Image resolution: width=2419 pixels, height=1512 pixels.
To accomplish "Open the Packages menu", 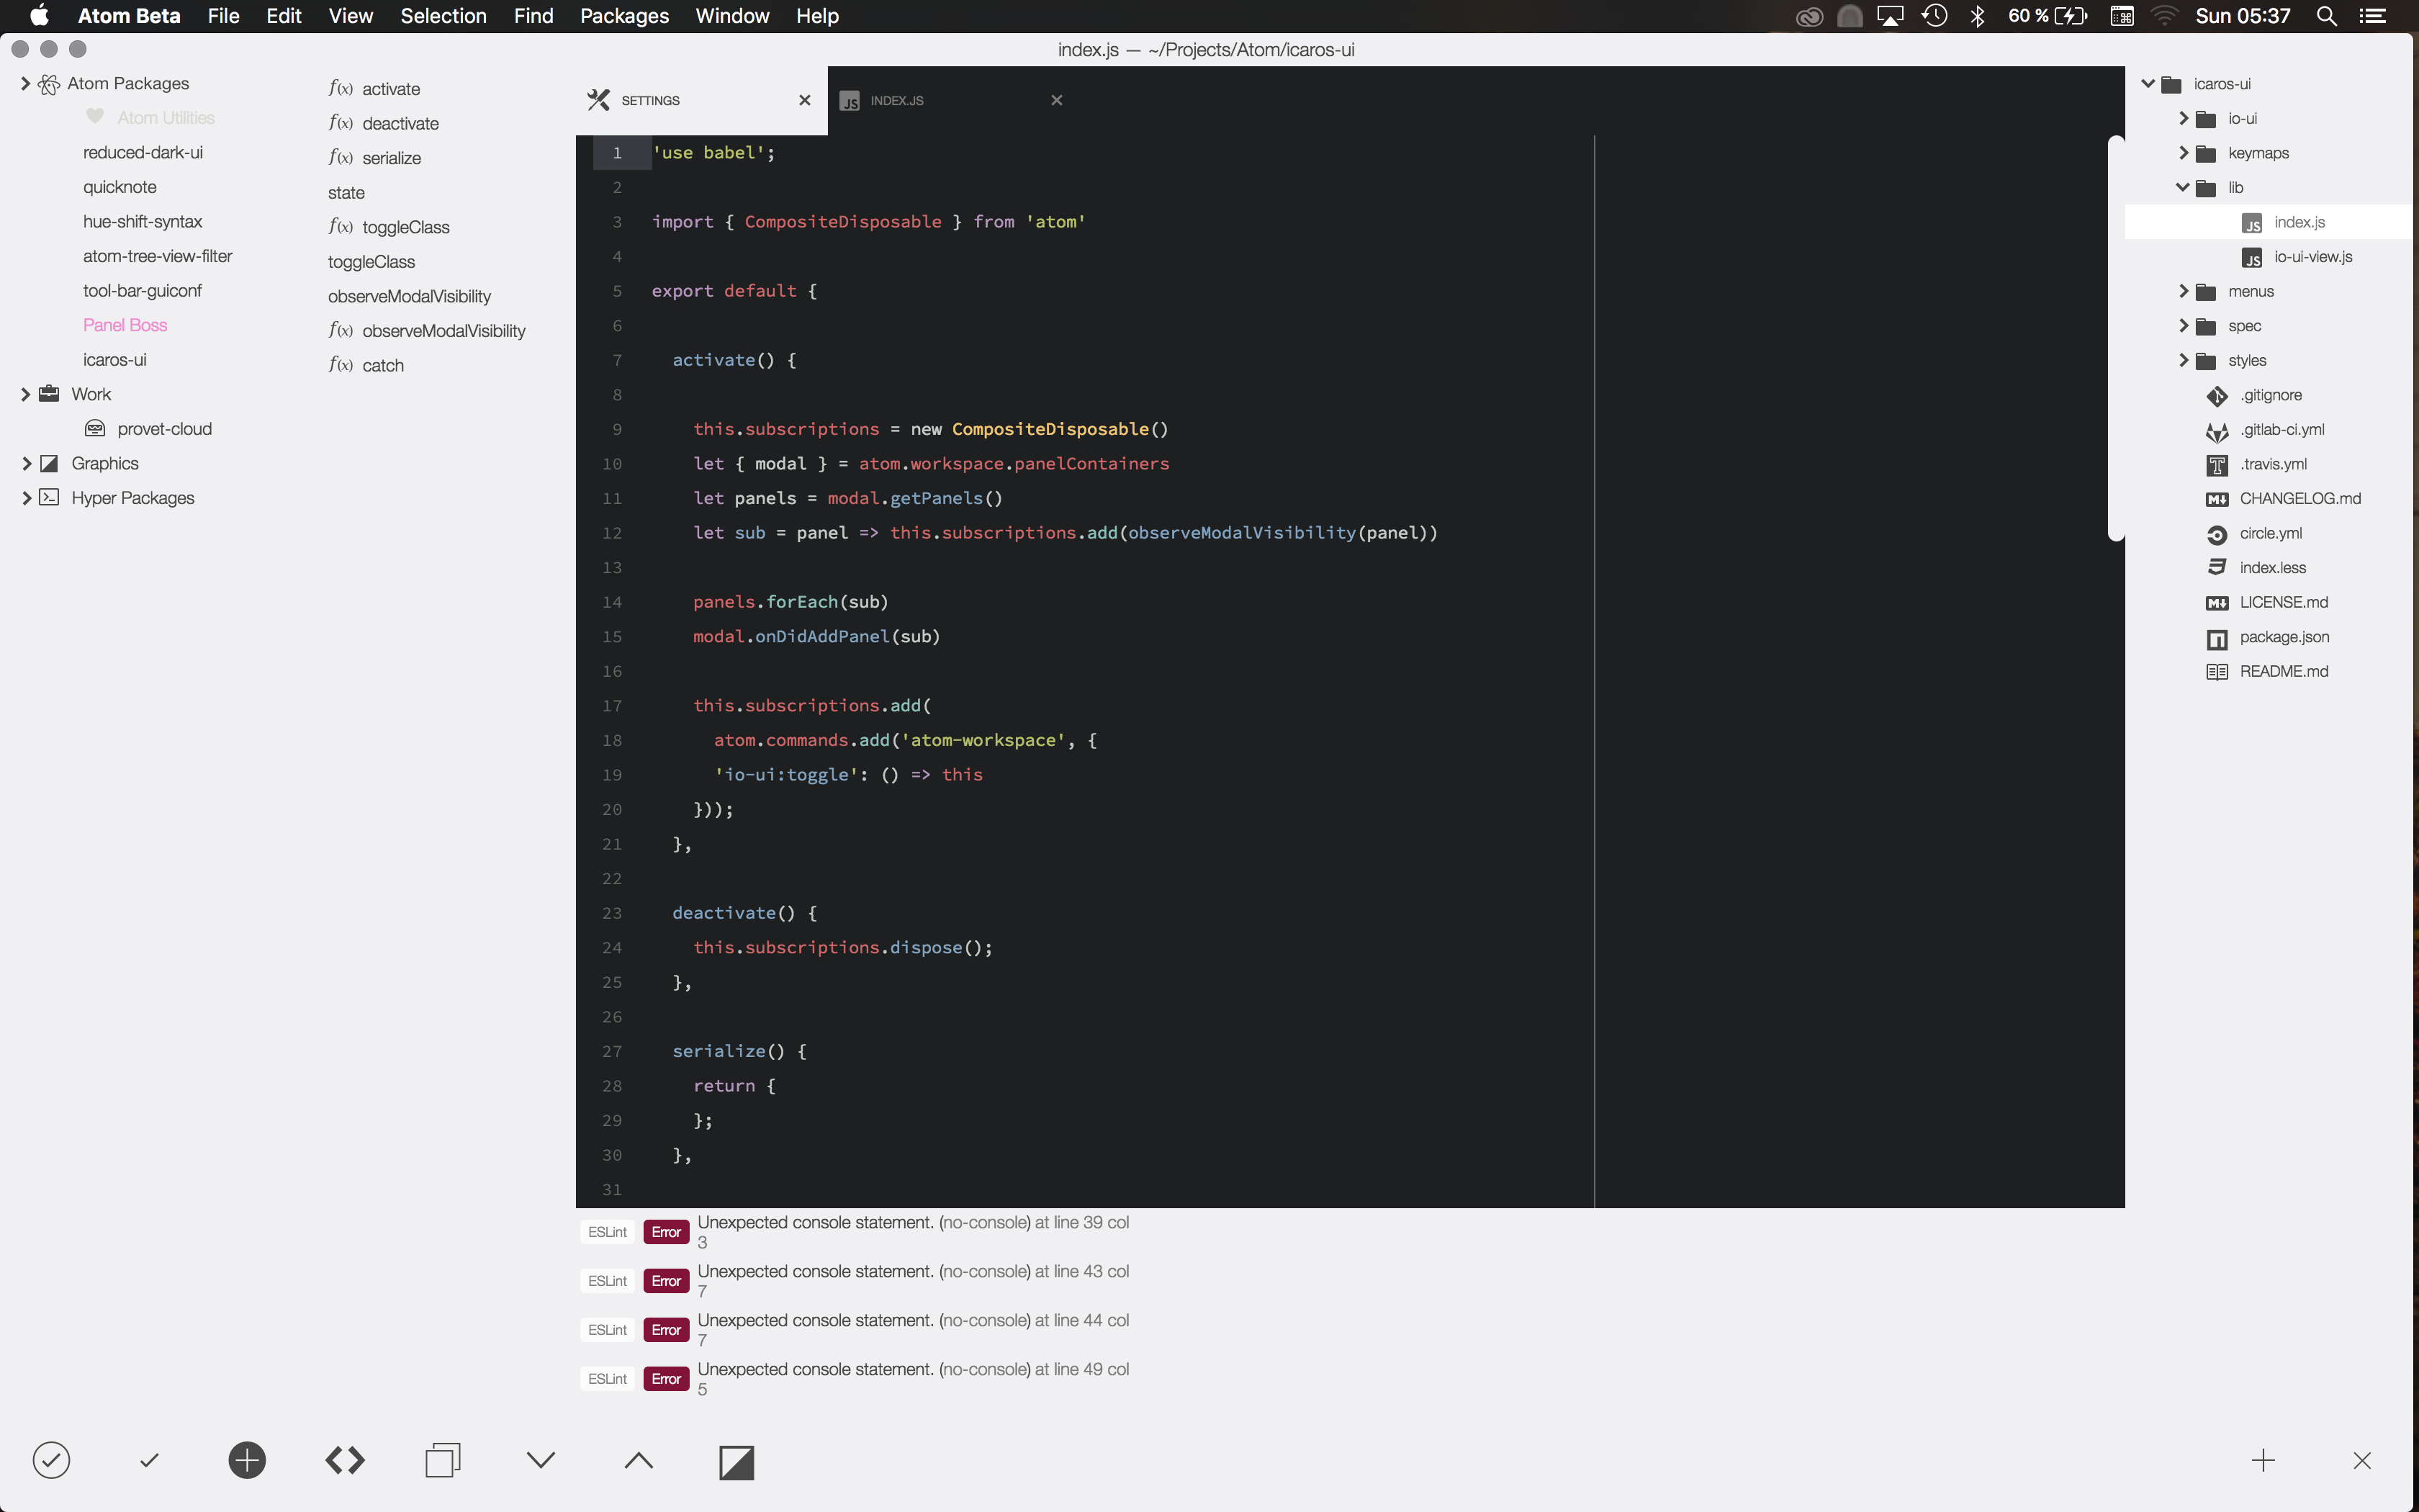I will (623, 16).
